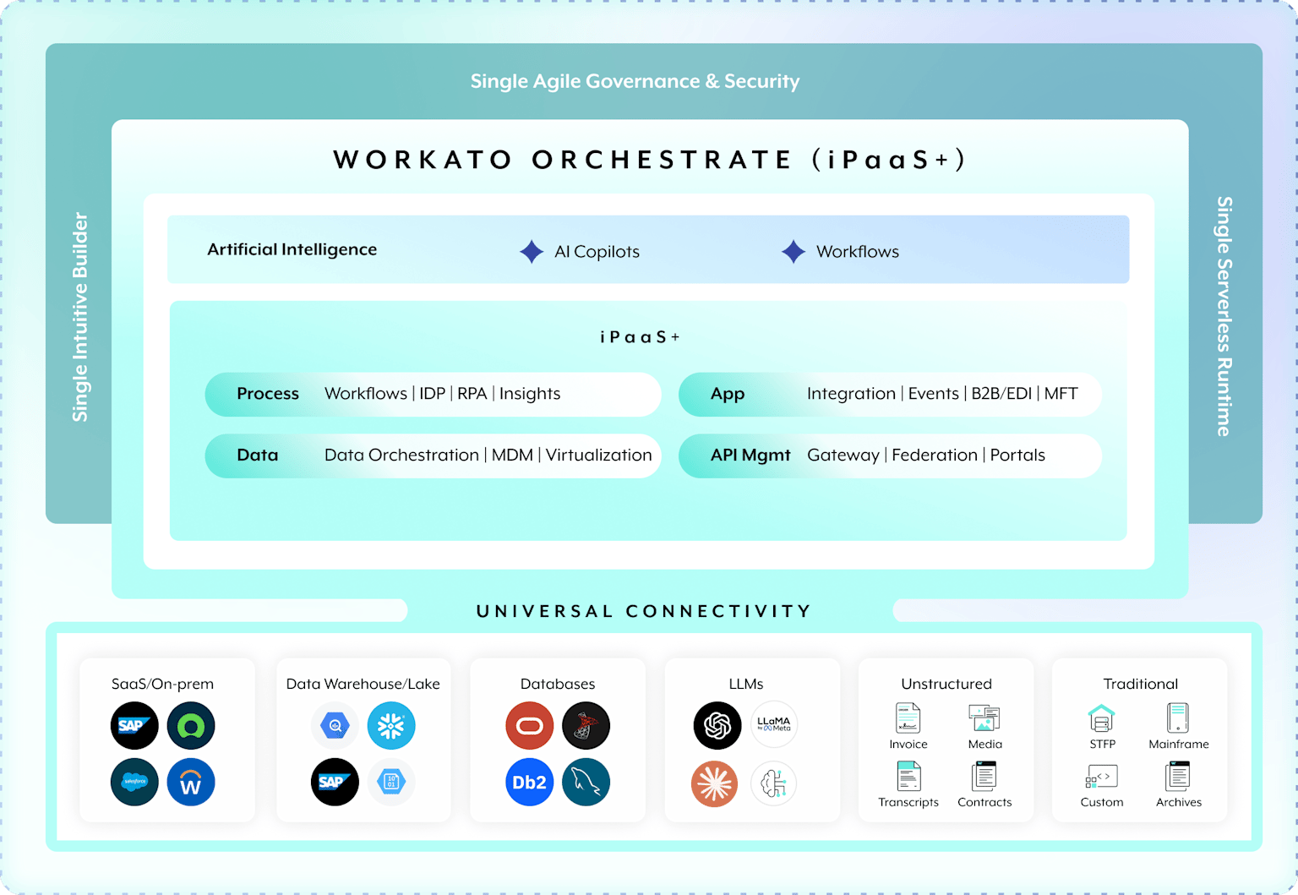Screen dimensions: 1298x895
Task: Click the Archives icon under Traditional
Action: coord(1178,776)
